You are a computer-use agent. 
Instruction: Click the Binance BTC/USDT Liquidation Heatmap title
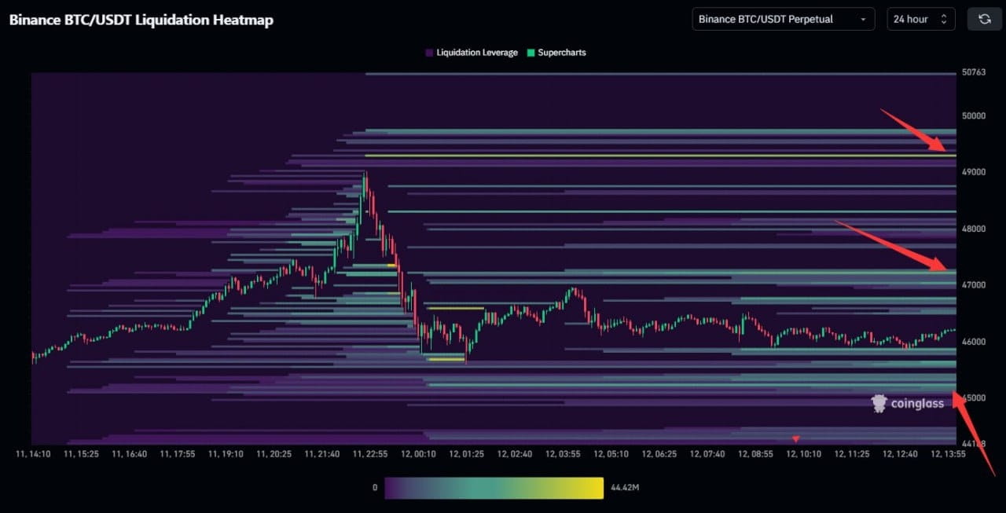click(140, 20)
